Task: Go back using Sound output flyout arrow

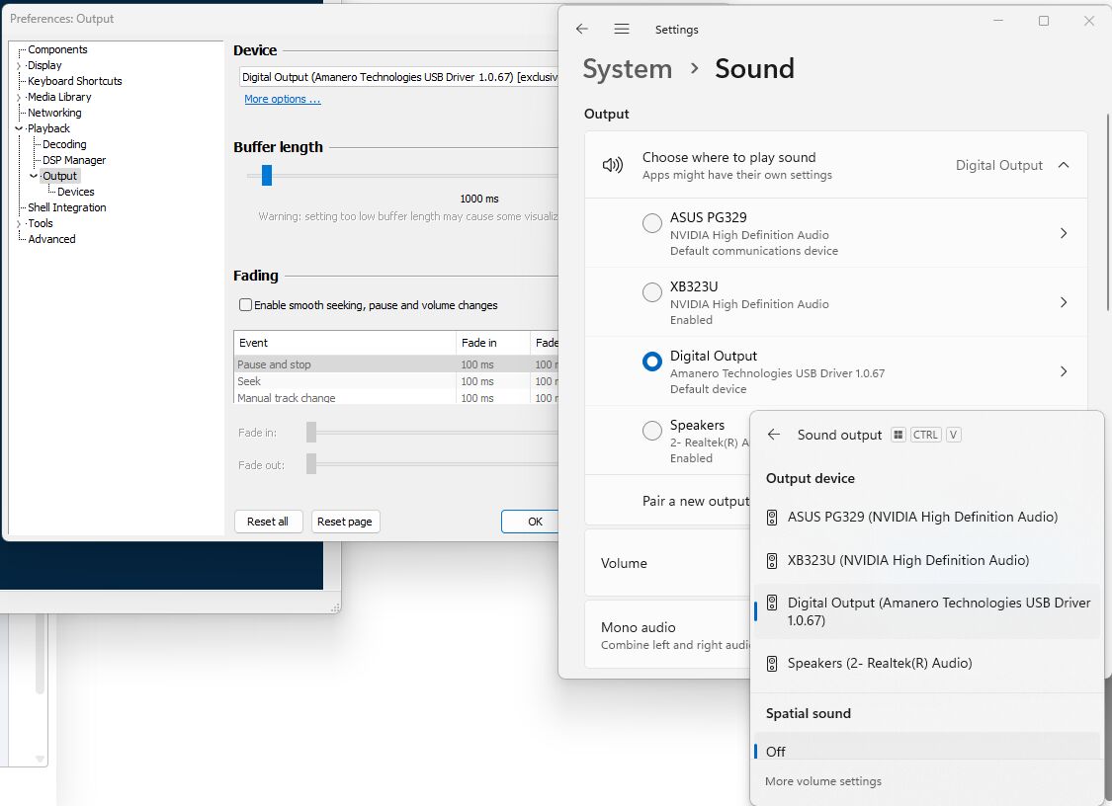Action: (774, 435)
